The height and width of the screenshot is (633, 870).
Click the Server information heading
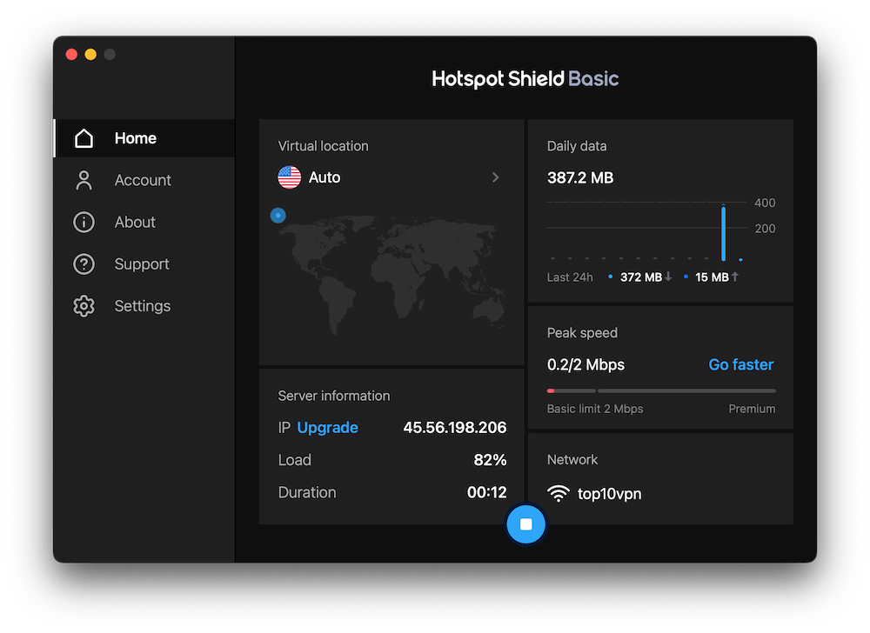tap(334, 396)
